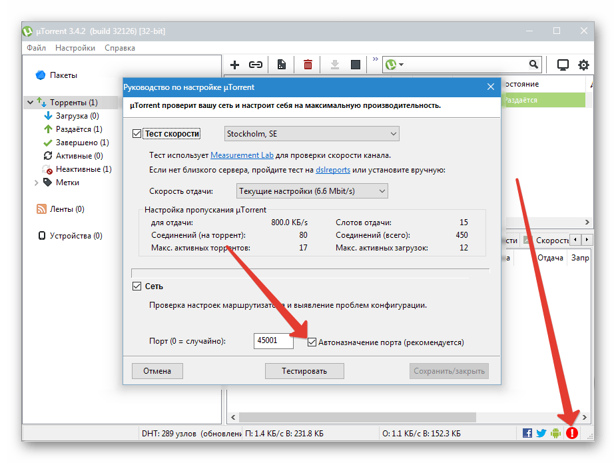The image size is (616, 463).
Task: Open the Настройки menu
Action: pos(75,48)
